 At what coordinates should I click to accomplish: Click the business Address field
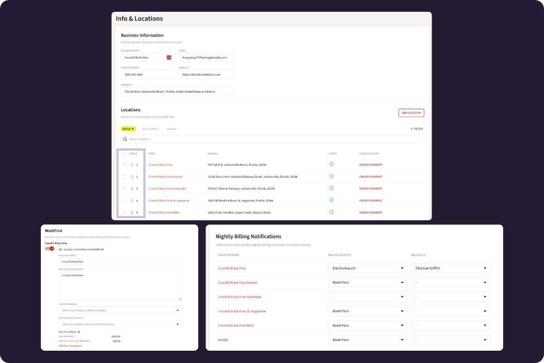[177, 92]
